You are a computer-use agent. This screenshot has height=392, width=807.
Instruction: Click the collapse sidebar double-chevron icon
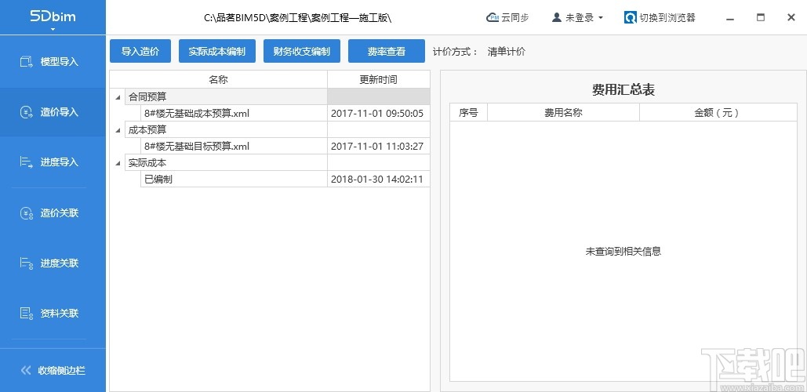click(26, 370)
